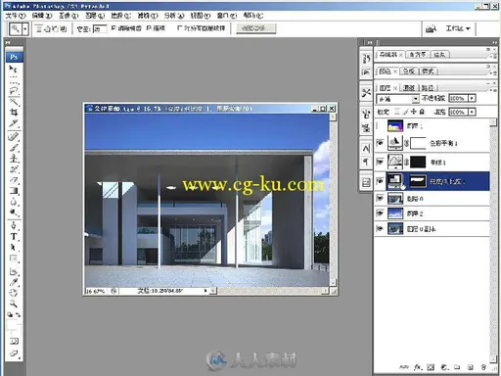The image size is (501, 376).
Task: Hide the 亮度/对比度 1 layer
Action: 380,181
